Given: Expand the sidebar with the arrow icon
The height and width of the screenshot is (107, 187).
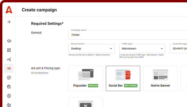Looking at the screenshot, I should [9, 22].
